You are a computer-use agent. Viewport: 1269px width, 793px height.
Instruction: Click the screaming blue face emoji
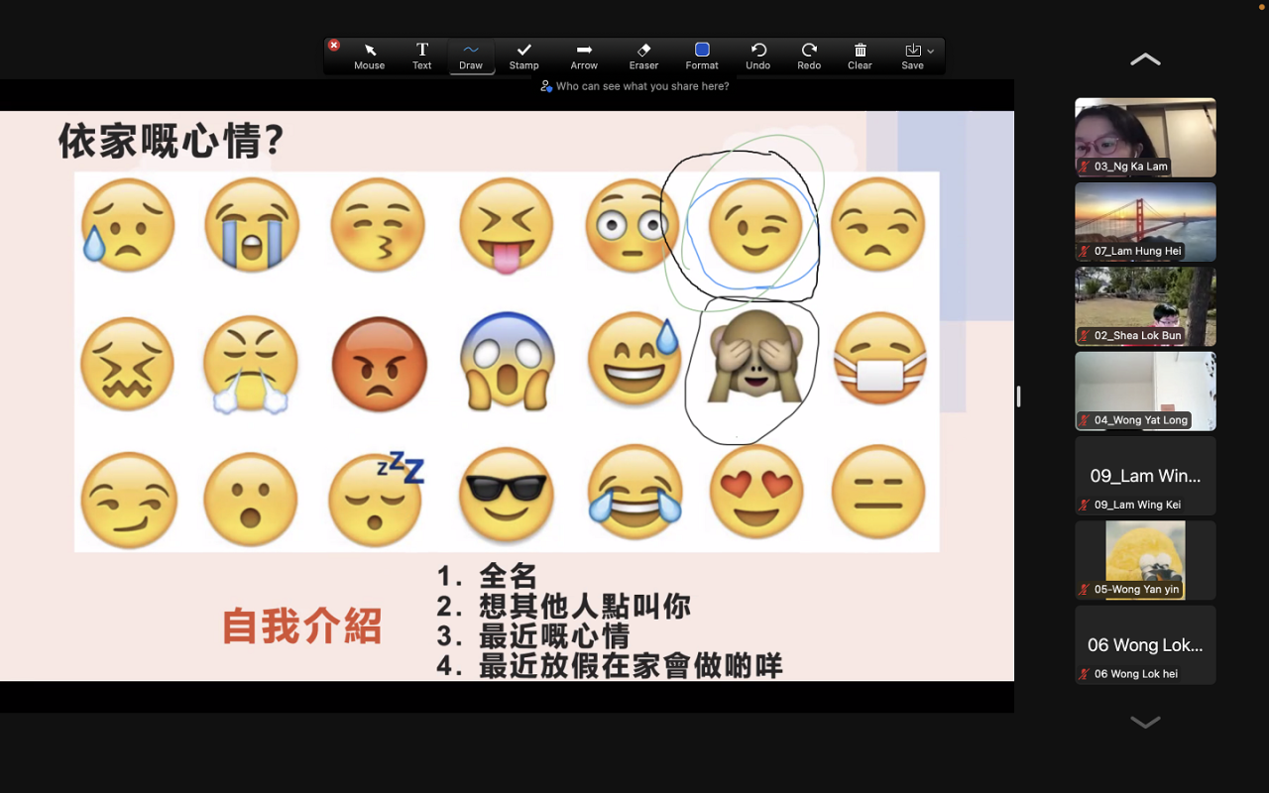pyautogui.click(x=507, y=361)
